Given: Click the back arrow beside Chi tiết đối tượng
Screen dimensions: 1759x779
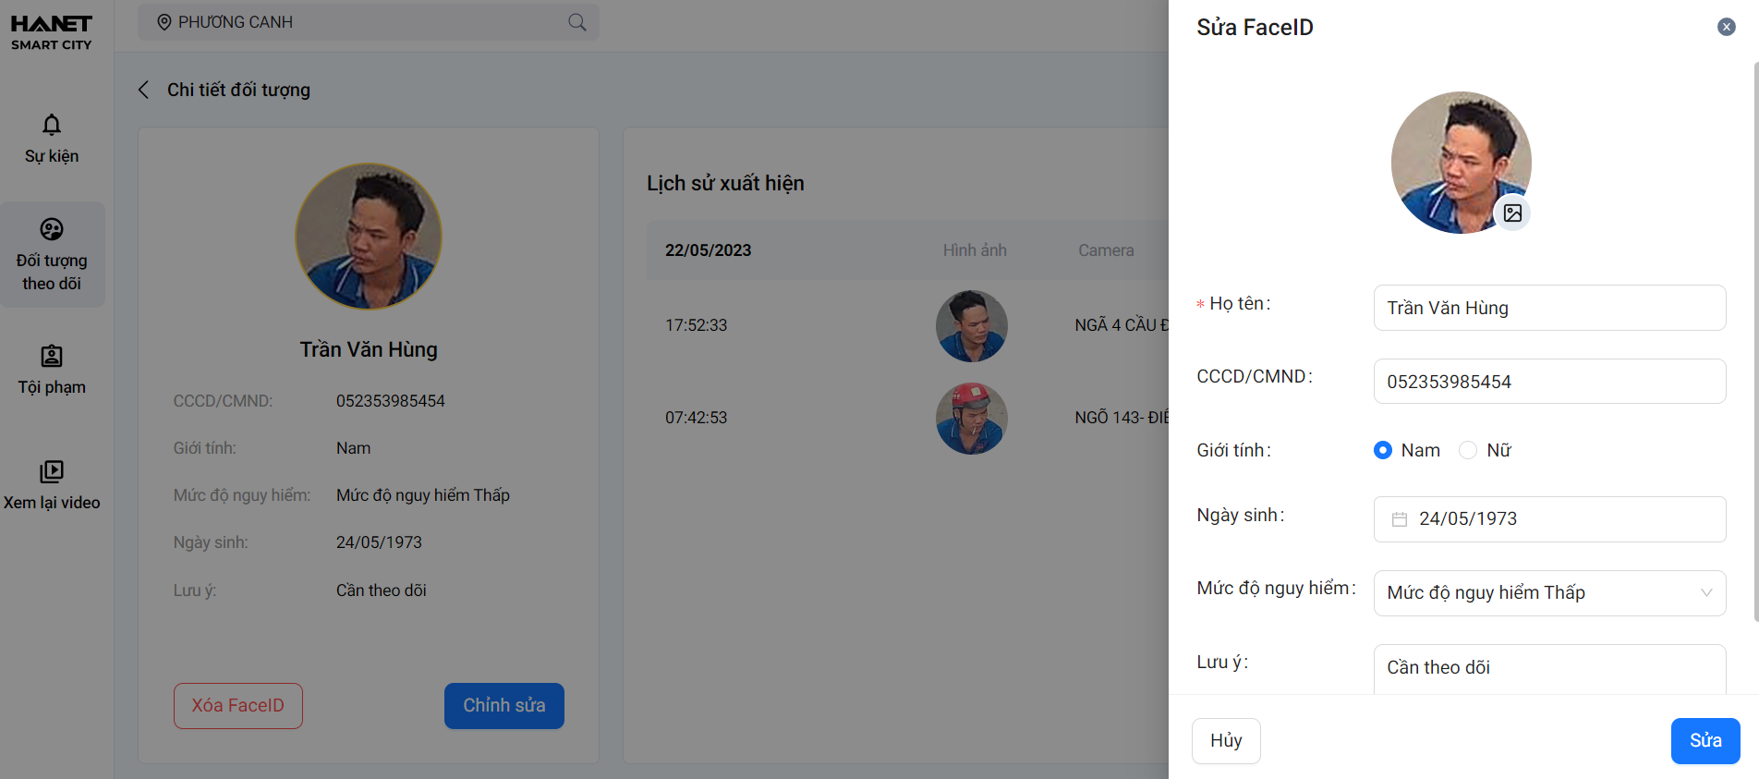Looking at the screenshot, I should point(144,90).
